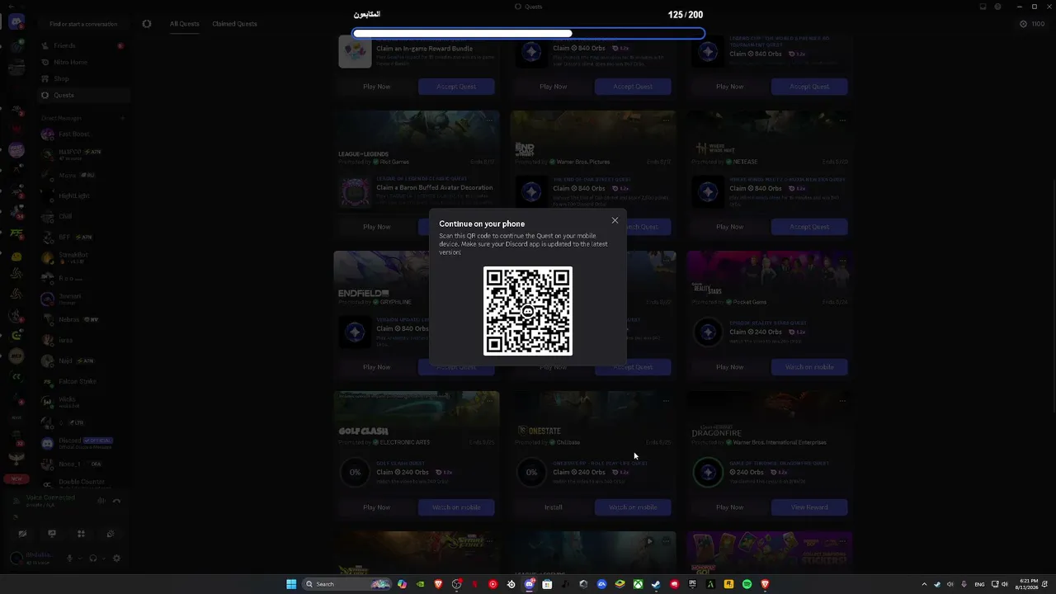Open the StreakBot direct message

[x=83, y=257]
